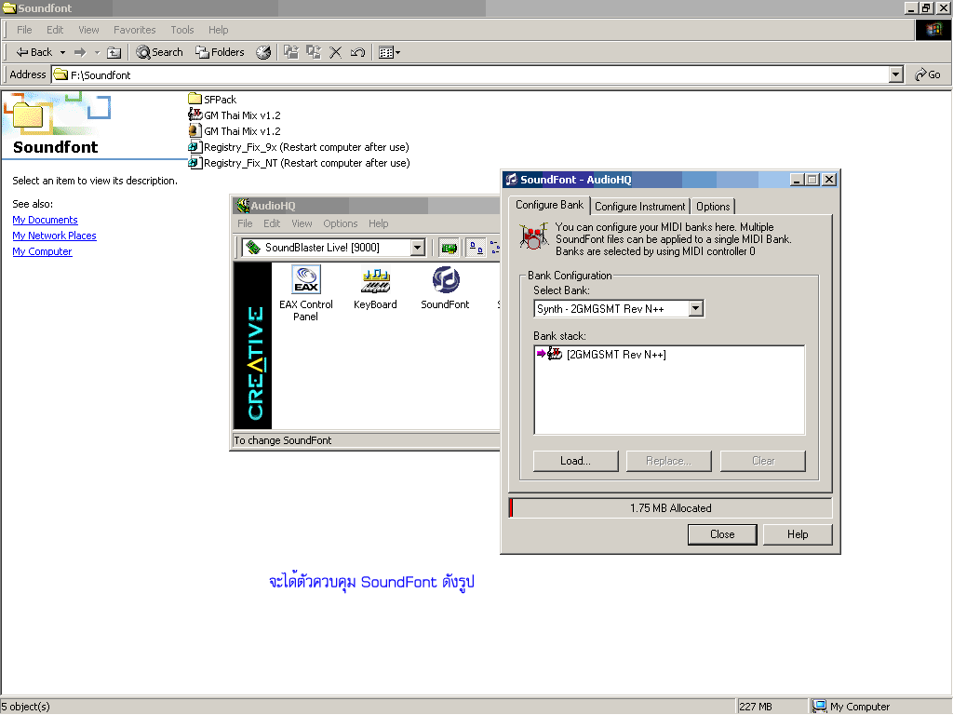Click the 1.75 MB Allocated memory bar
953x715 pixels.
pyautogui.click(x=670, y=507)
